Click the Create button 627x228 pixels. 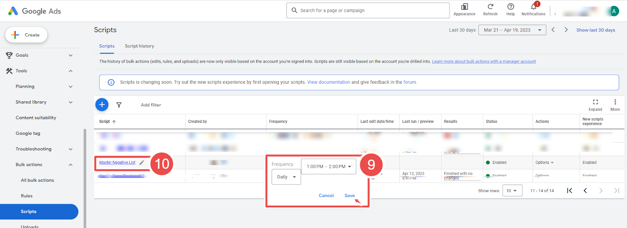pyautogui.click(x=26, y=35)
